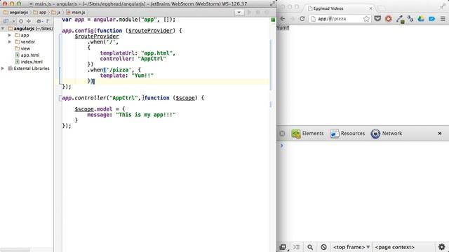The image size is (449, 252).
Task: Fold the app.controller code block in gutter
Action: pyautogui.click(x=60, y=98)
